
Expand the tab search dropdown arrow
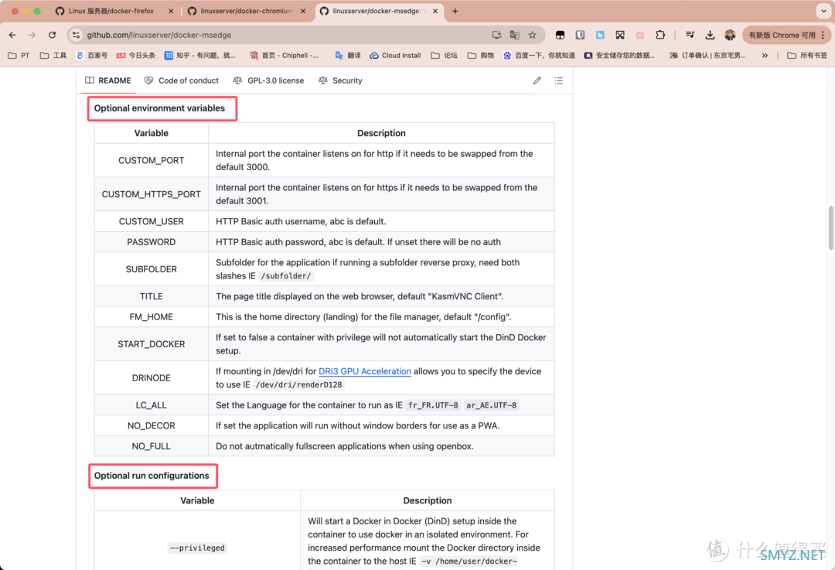click(x=823, y=11)
